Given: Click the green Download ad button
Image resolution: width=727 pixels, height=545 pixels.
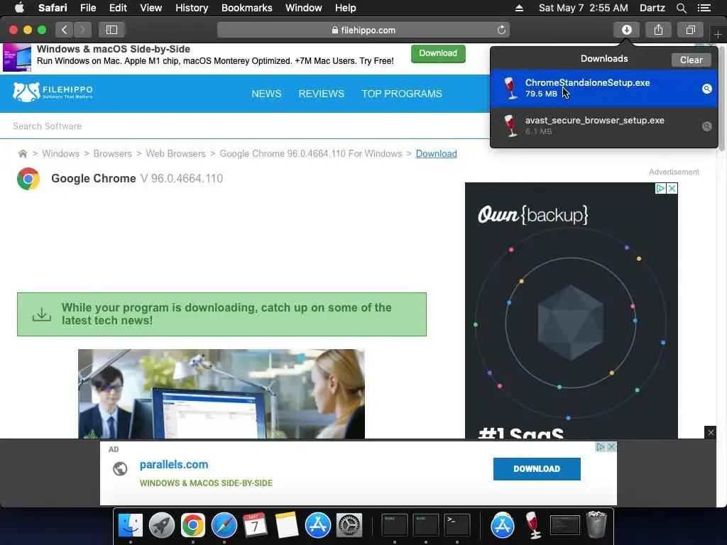Looking at the screenshot, I should click(x=438, y=53).
